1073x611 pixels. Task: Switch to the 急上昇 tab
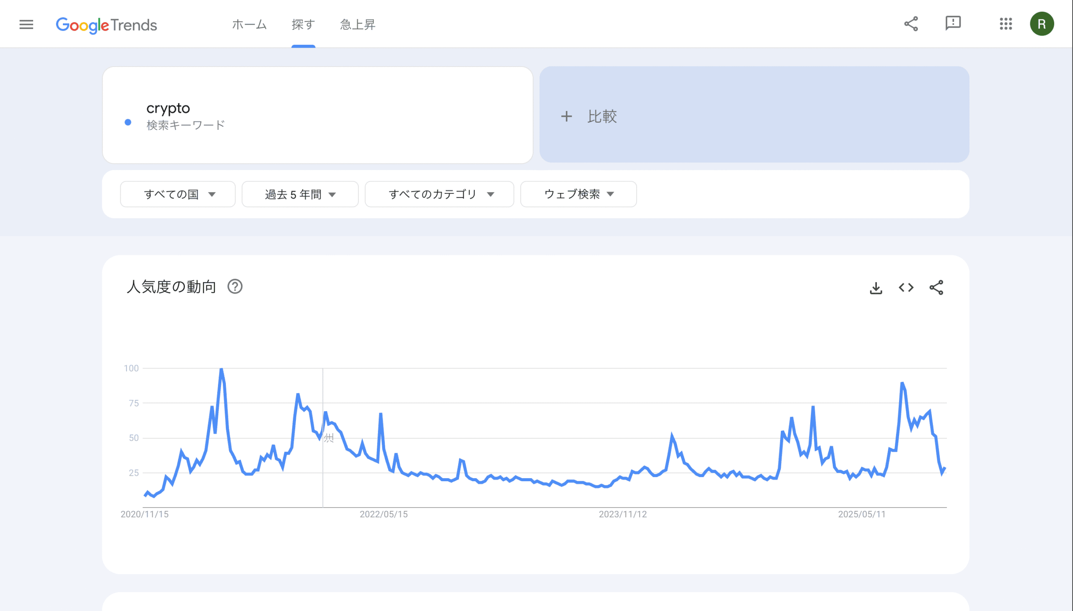coord(358,25)
